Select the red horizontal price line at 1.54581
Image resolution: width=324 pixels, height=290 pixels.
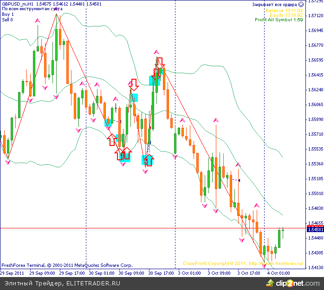coord(139,228)
